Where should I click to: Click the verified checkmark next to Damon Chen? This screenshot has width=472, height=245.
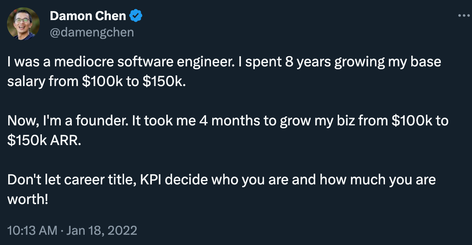coord(135,16)
